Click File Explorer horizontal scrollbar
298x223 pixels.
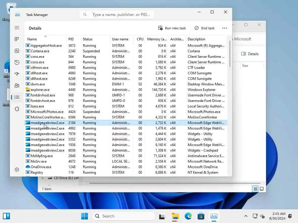tap(175, 183)
